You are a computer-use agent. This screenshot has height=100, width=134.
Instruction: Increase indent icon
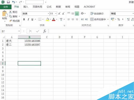click(x=86, y=19)
